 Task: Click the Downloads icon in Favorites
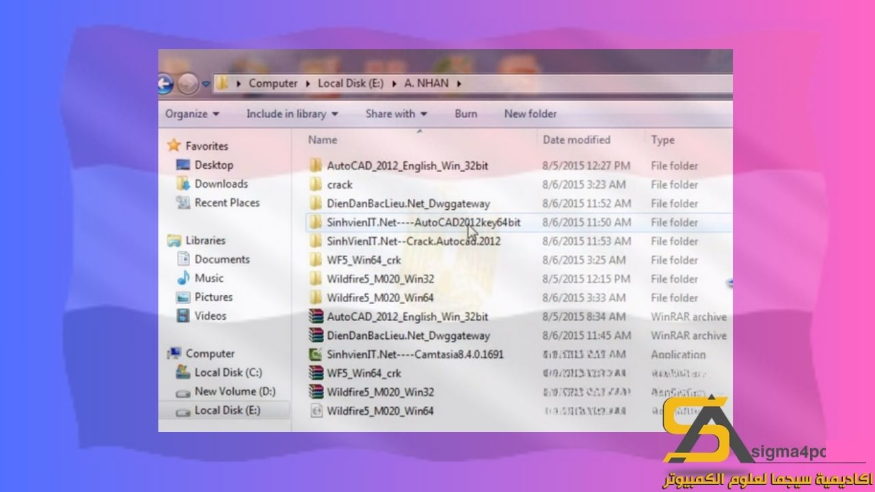[x=183, y=184]
